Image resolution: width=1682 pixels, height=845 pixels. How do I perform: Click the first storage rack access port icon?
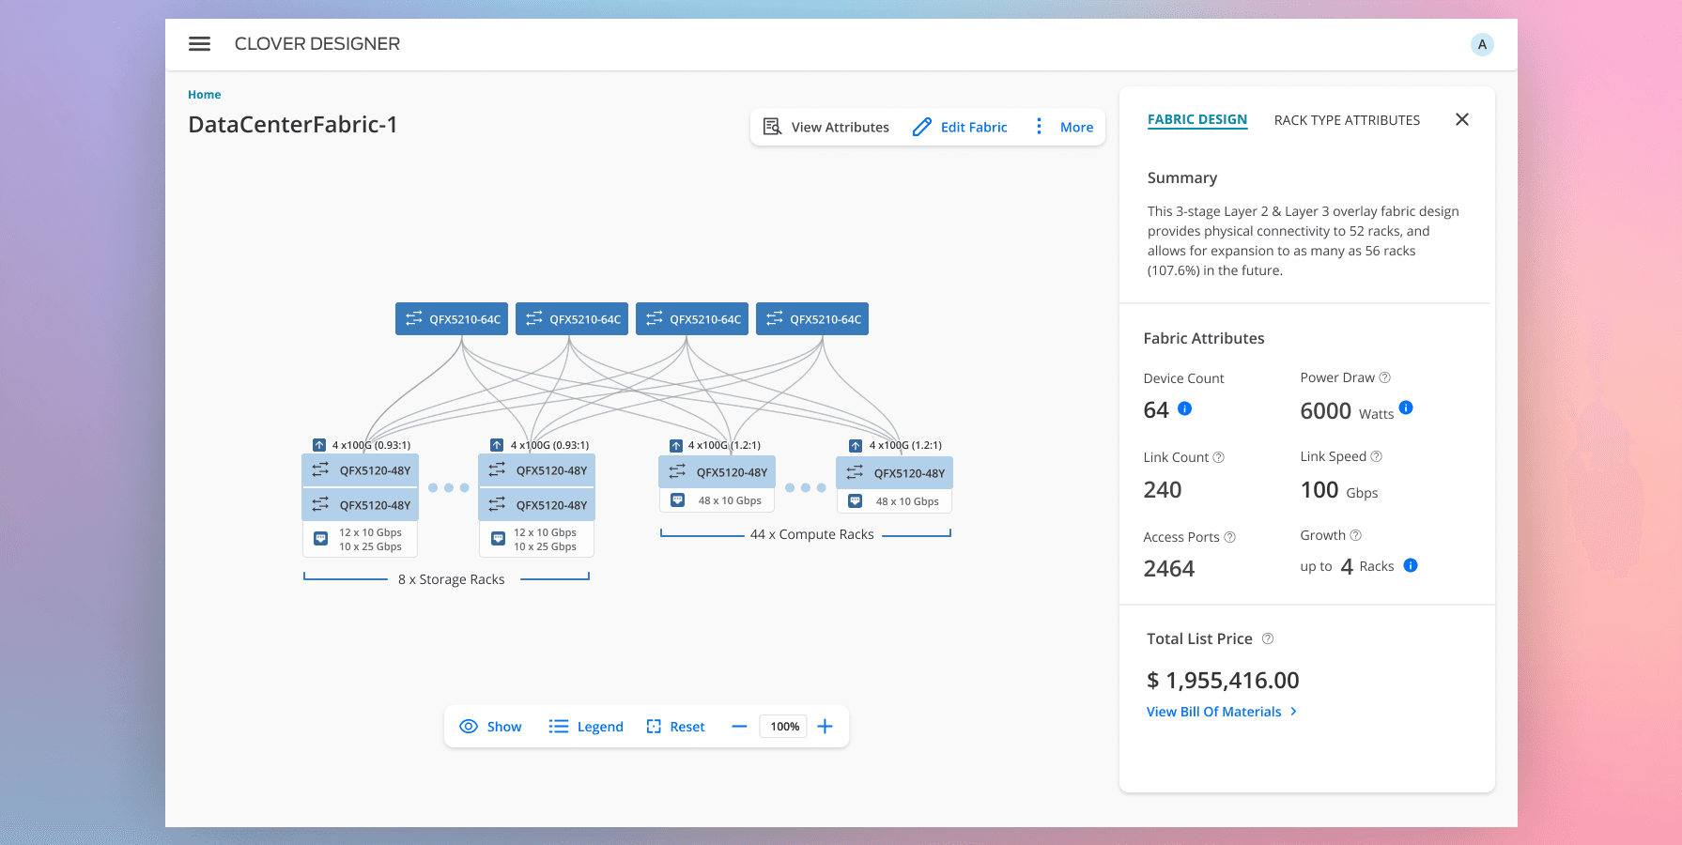[320, 539]
